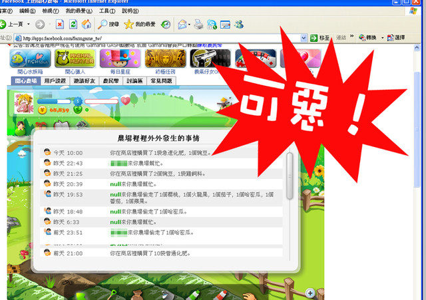
Task: Expand the 連結 links chevron
Action: [x=352, y=36]
